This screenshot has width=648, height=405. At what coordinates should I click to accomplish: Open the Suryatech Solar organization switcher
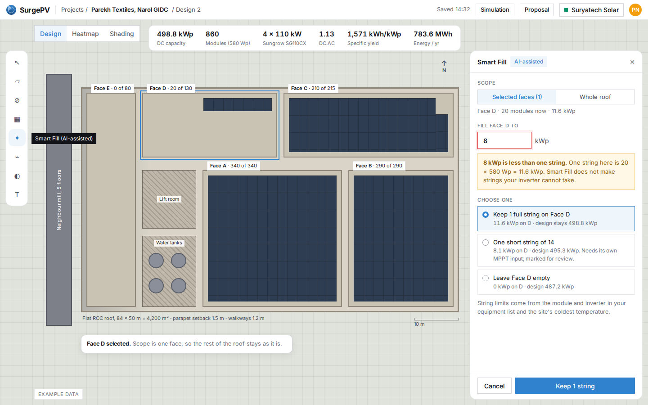[591, 10]
